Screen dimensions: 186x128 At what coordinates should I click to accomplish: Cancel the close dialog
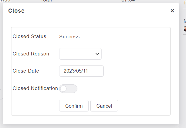click(x=104, y=106)
